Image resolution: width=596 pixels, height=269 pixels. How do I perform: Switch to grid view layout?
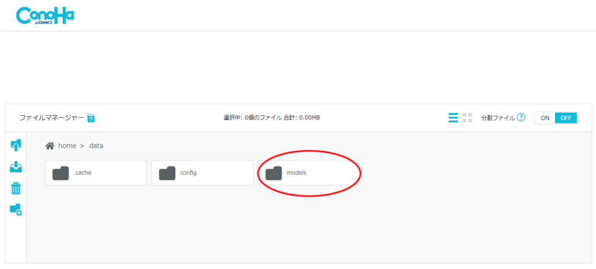(467, 118)
